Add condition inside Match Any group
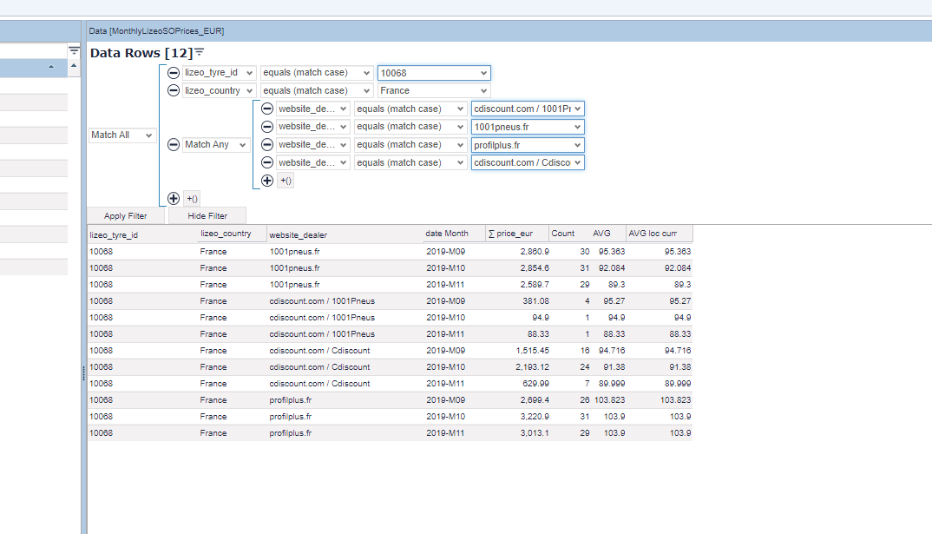Image resolution: width=932 pixels, height=534 pixels. 267,181
